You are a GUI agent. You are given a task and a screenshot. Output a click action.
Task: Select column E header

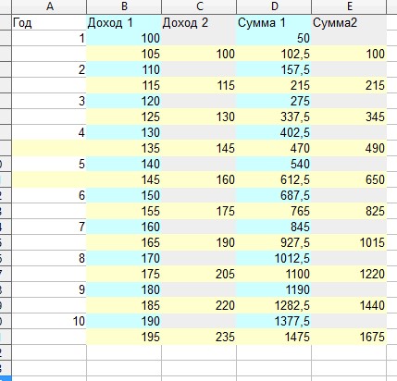click(x=349, y=6)
